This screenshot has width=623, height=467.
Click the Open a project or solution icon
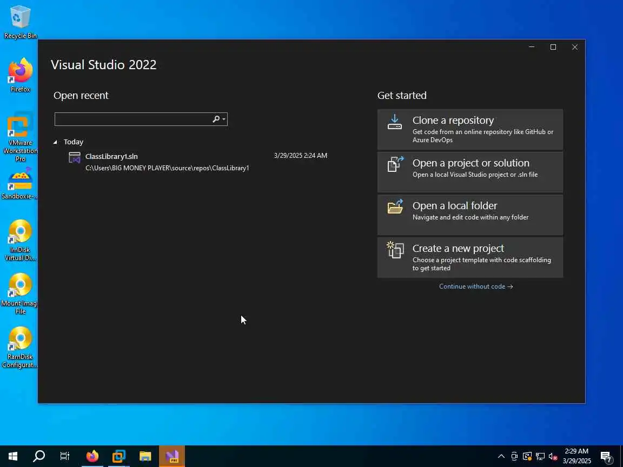[395, 164]
